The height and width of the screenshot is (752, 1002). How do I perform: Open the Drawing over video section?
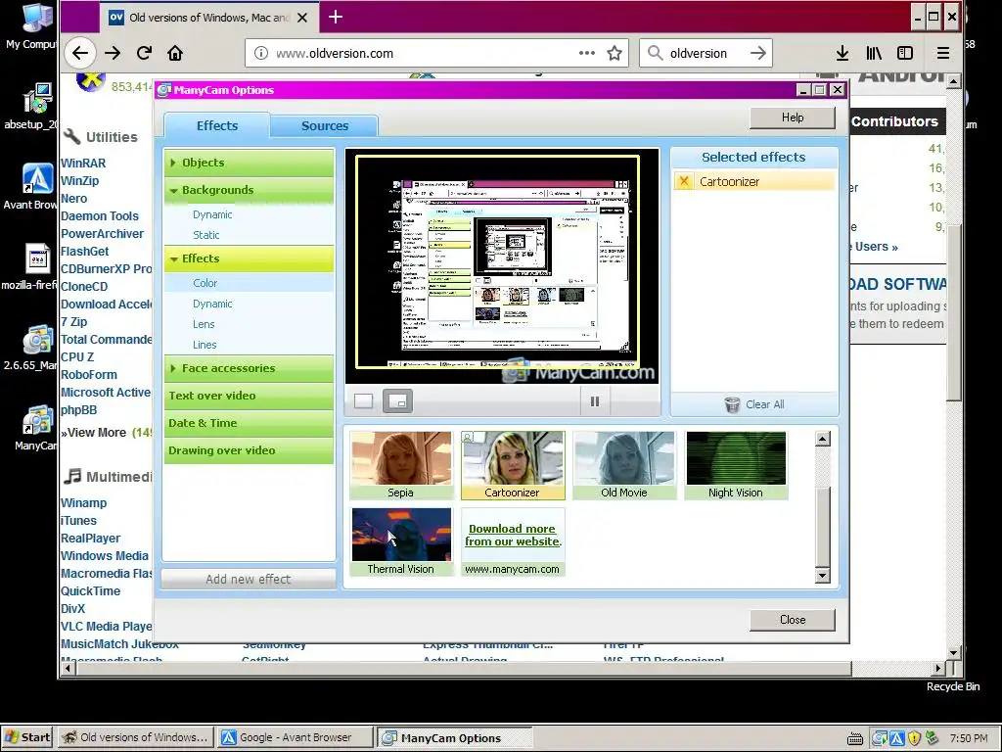[249, 450]
